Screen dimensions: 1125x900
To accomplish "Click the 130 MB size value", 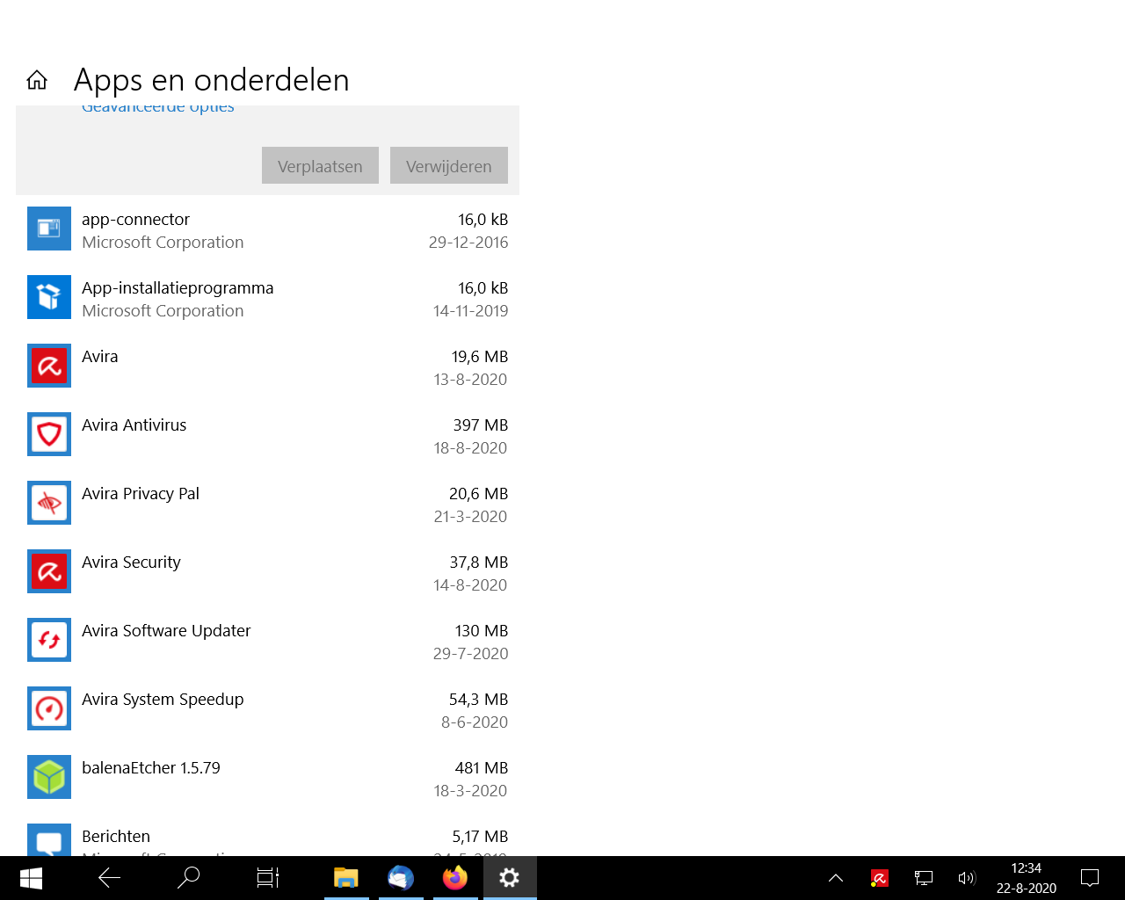I will tap(482, 631).
